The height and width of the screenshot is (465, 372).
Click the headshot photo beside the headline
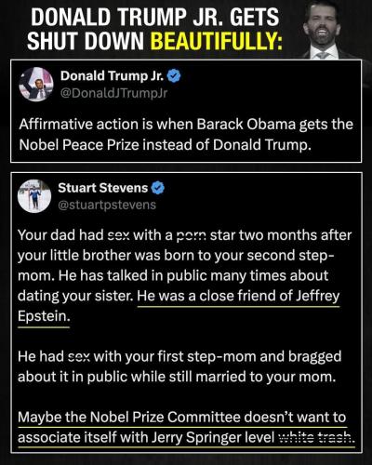click(330, 30)
